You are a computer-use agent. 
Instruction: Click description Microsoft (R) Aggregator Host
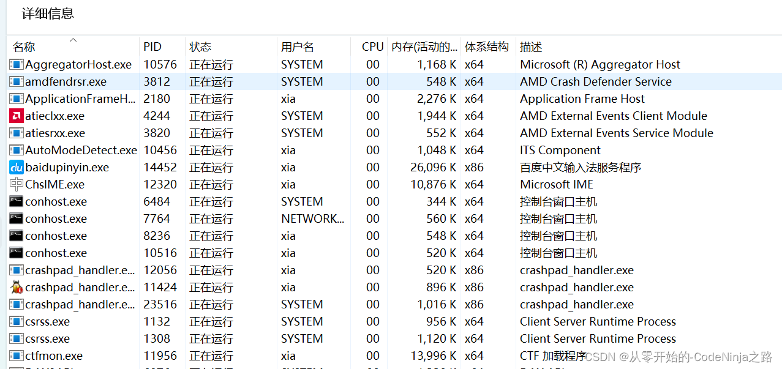pyautogui.click(x=600, y=64)
